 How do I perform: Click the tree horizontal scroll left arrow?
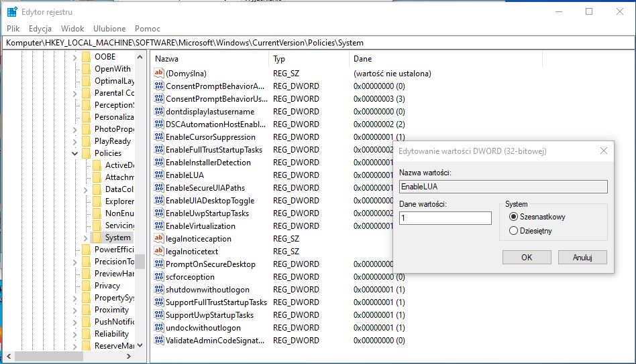click(x=9, y=357)
